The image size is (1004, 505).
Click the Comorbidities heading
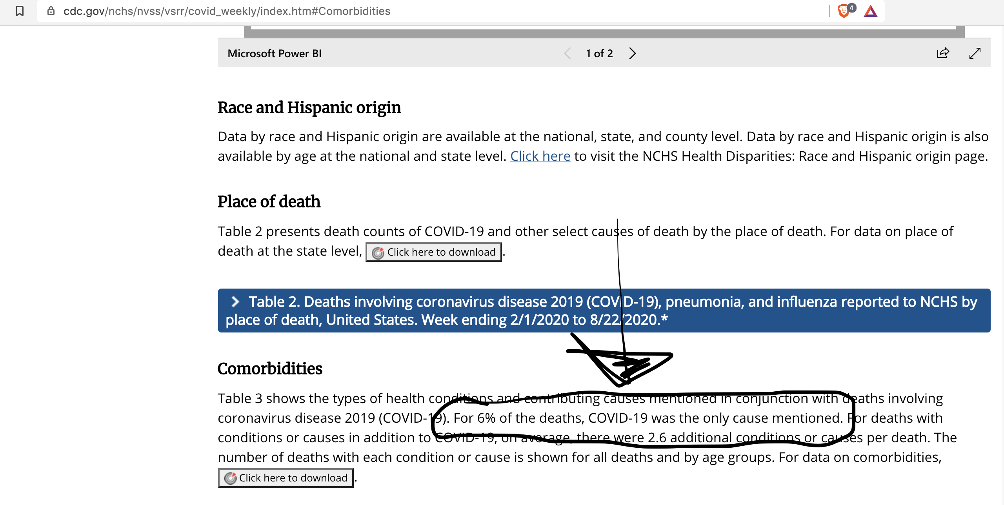[270, 369]
